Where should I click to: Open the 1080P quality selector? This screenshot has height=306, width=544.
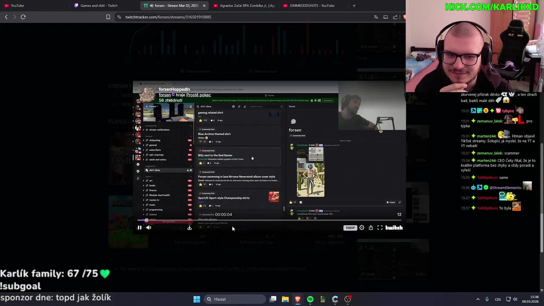350,228
